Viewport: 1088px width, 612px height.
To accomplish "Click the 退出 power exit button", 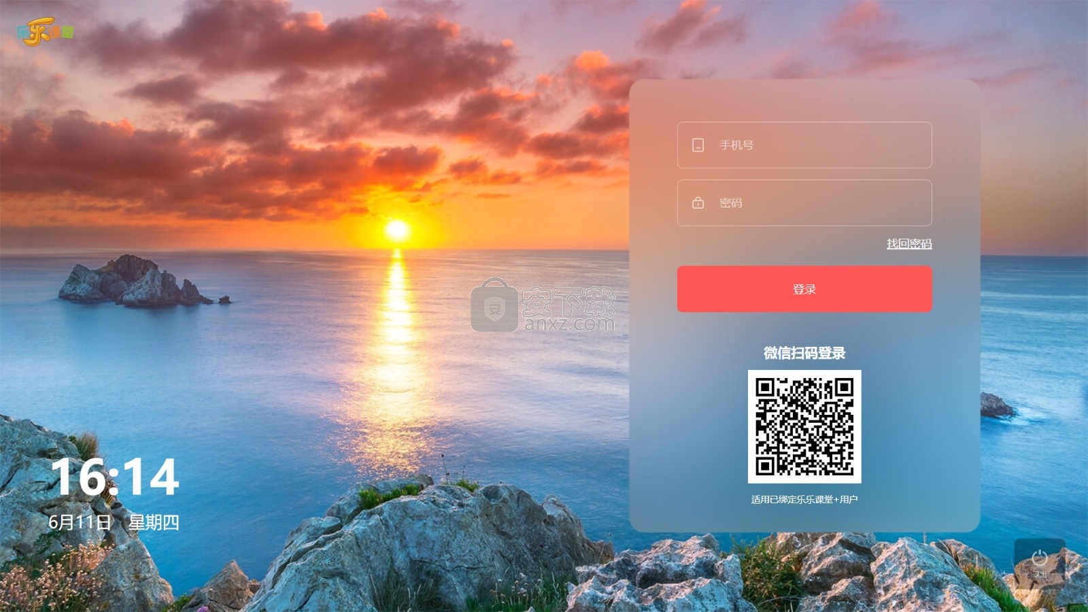I will [1040, 564].
